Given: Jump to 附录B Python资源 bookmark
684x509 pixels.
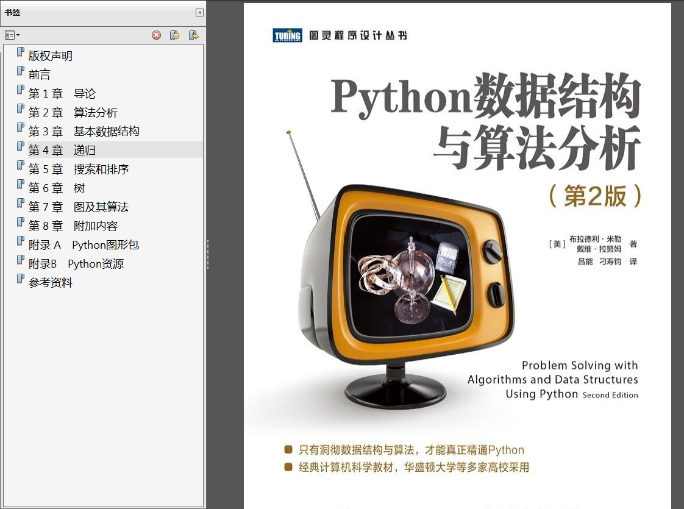Looking at the screenshot, I should pyautogui.click(x=76, y=263).
